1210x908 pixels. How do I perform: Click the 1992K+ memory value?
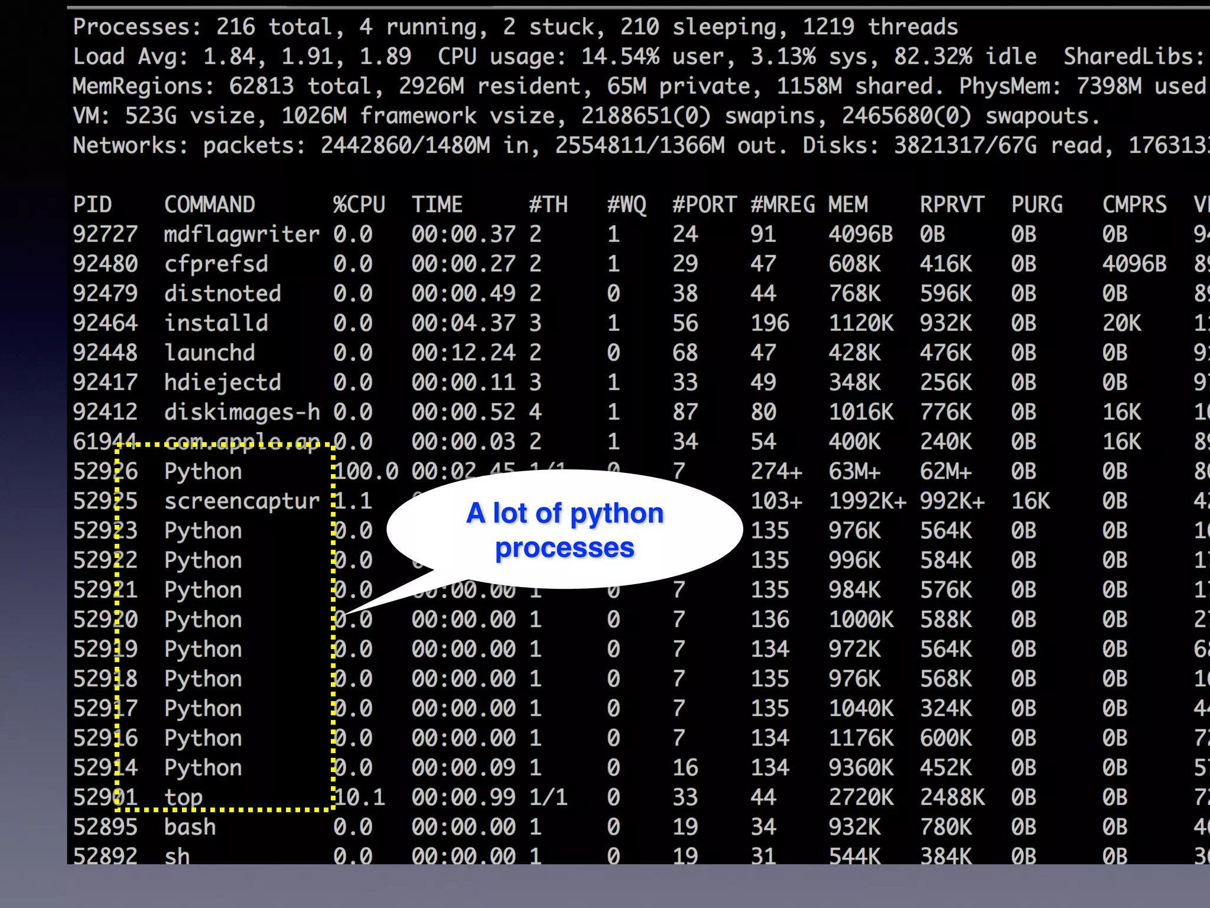click(x=868, y=501)
